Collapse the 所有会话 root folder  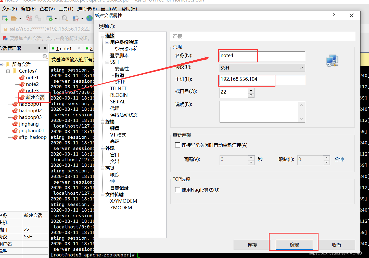[1, 64]
